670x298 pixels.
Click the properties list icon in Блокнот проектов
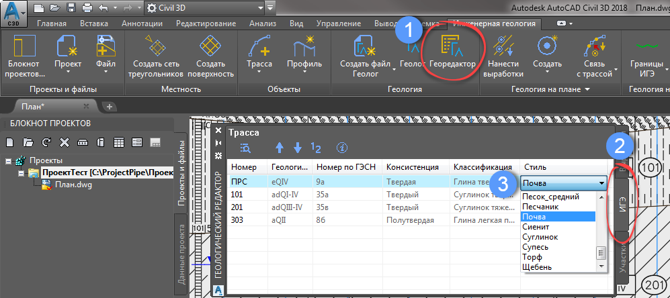pos(136,142)
